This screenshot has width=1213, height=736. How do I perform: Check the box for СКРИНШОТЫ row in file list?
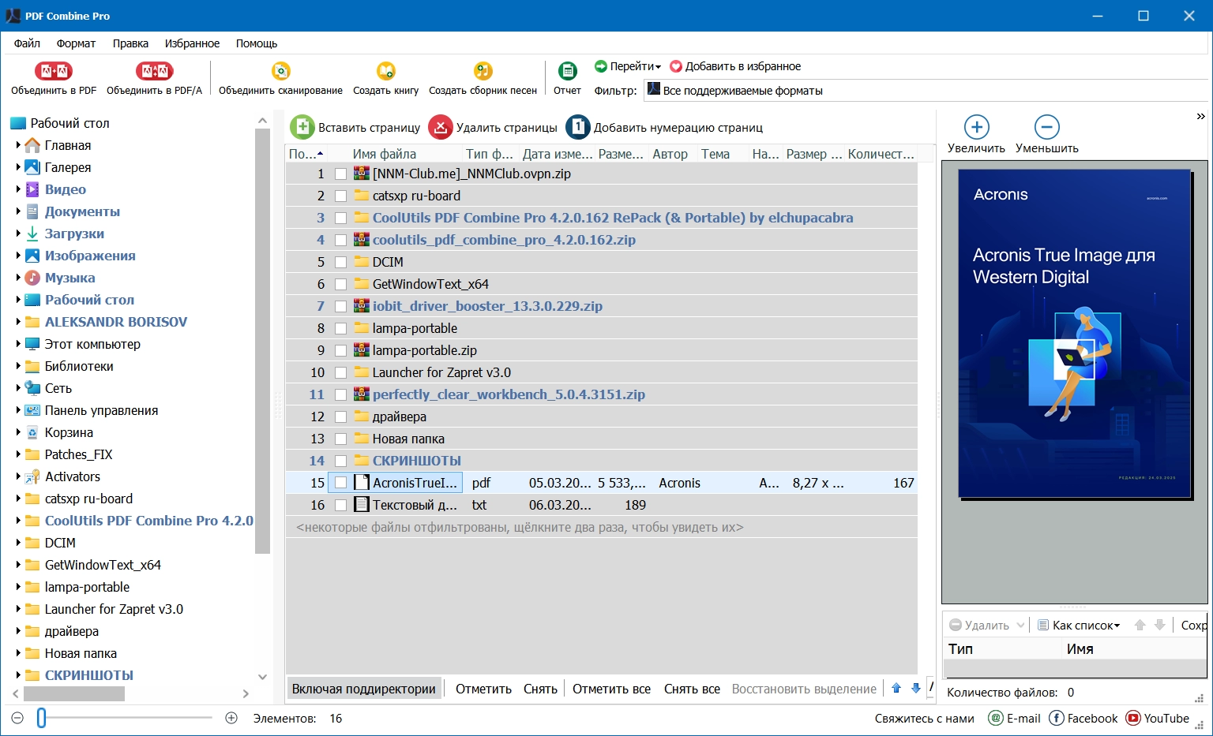pyautogui.click(x=340, y=461)
